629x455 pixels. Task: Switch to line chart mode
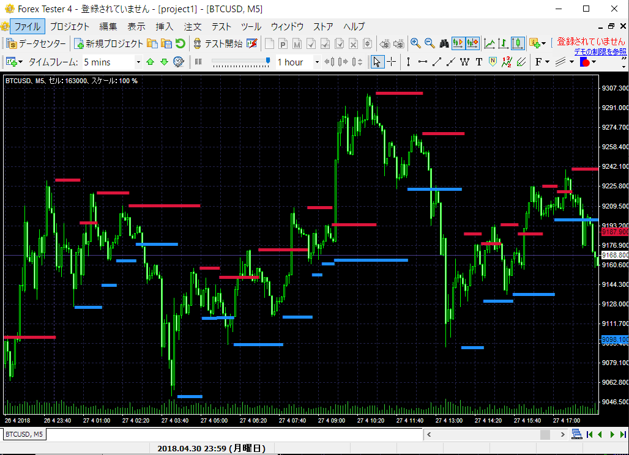[x=489, y=43]
